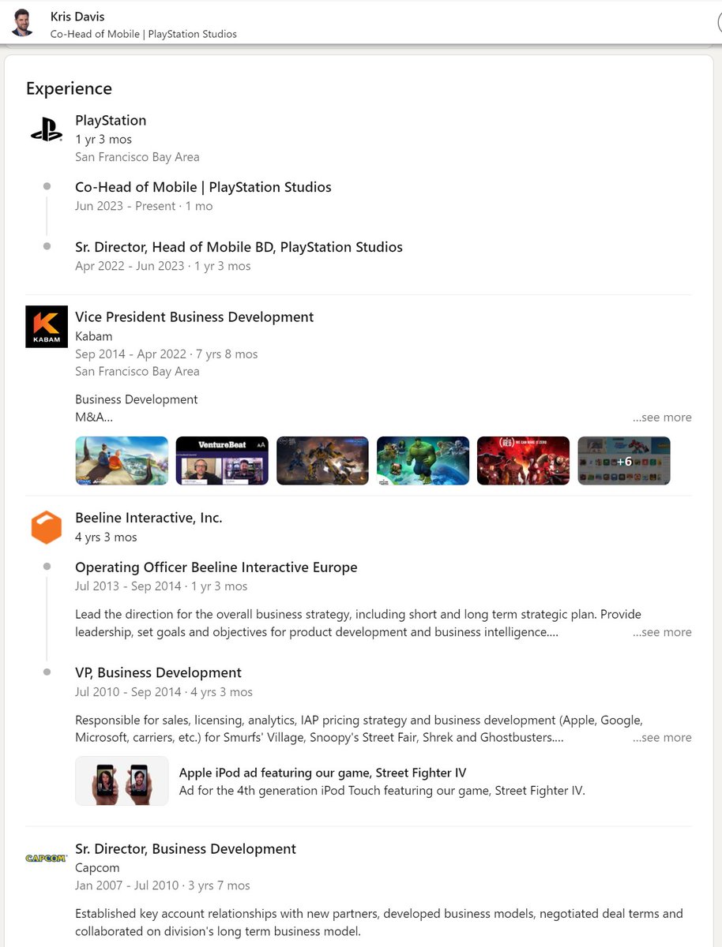Viewport: 722px width, 947px height.
Task: Open the PlayStation company name link
Action: [111, 121]
